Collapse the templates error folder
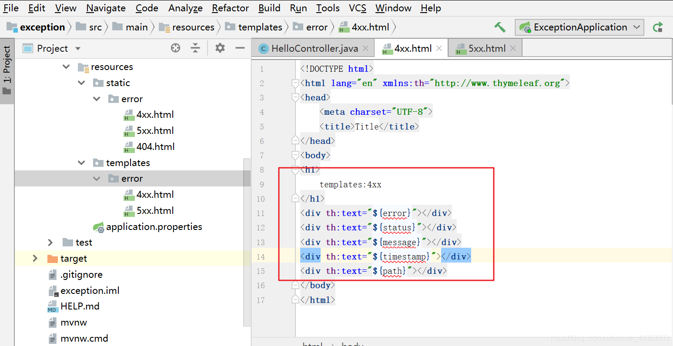 point(97,179)
